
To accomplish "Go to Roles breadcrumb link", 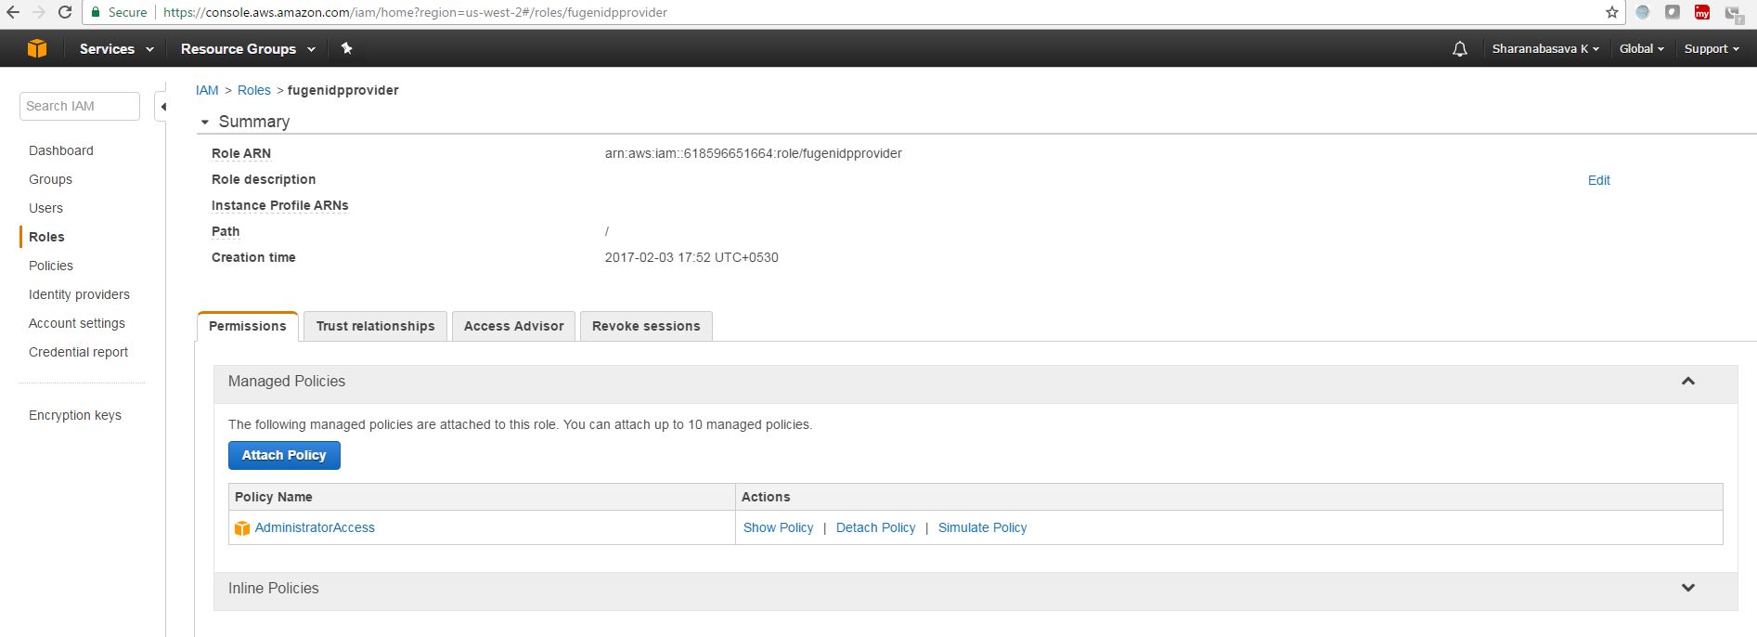I will 254,90.
